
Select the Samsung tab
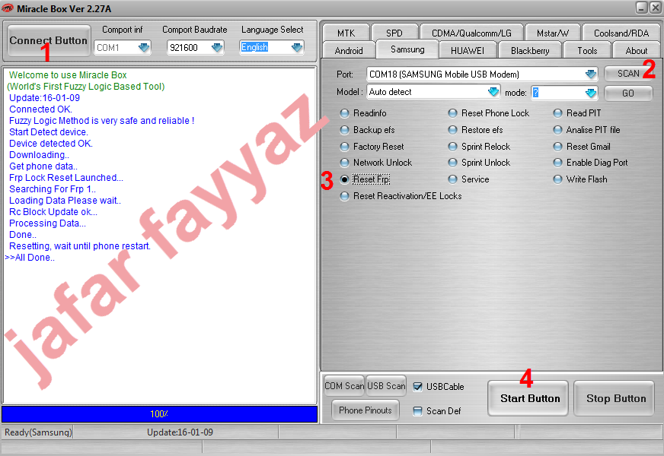[x=407, y=49]
